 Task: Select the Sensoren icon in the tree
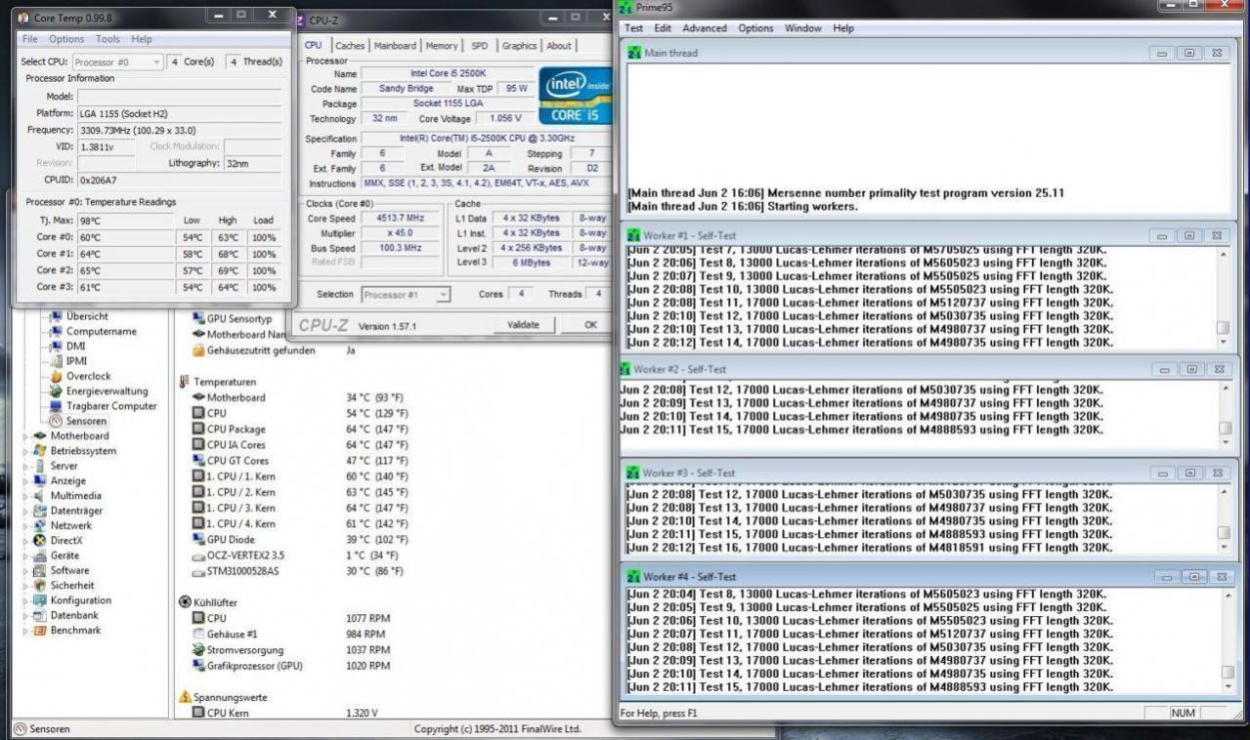[56, 421]
